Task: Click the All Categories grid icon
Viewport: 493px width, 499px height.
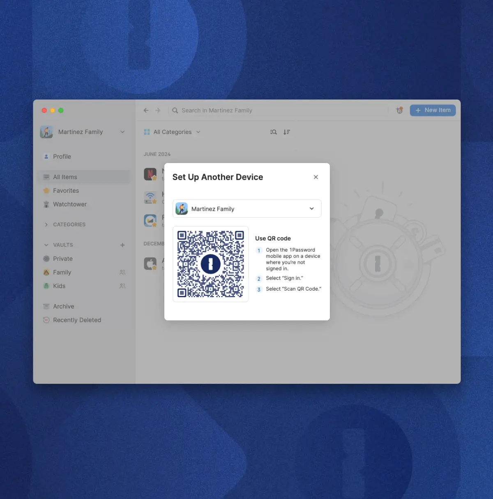Action: pos(147,132)
